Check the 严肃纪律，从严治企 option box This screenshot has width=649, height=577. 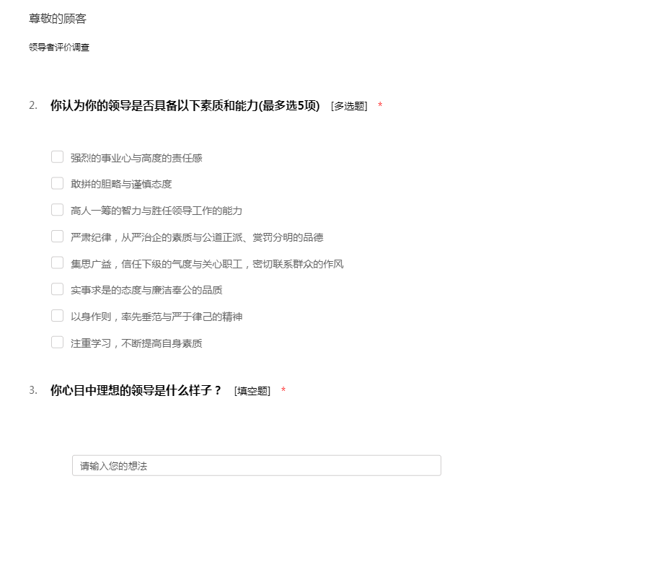(57, 237)
